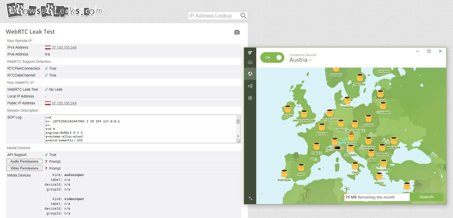Select the Portugal tunnel on map

pyautogui.click(x=284, y=173)
